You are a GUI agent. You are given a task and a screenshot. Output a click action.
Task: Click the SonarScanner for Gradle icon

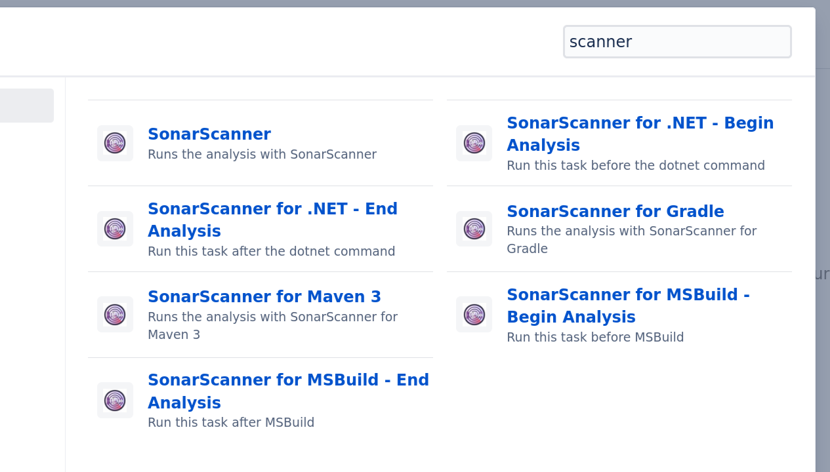pyautogui.click(x=474, y=229)
